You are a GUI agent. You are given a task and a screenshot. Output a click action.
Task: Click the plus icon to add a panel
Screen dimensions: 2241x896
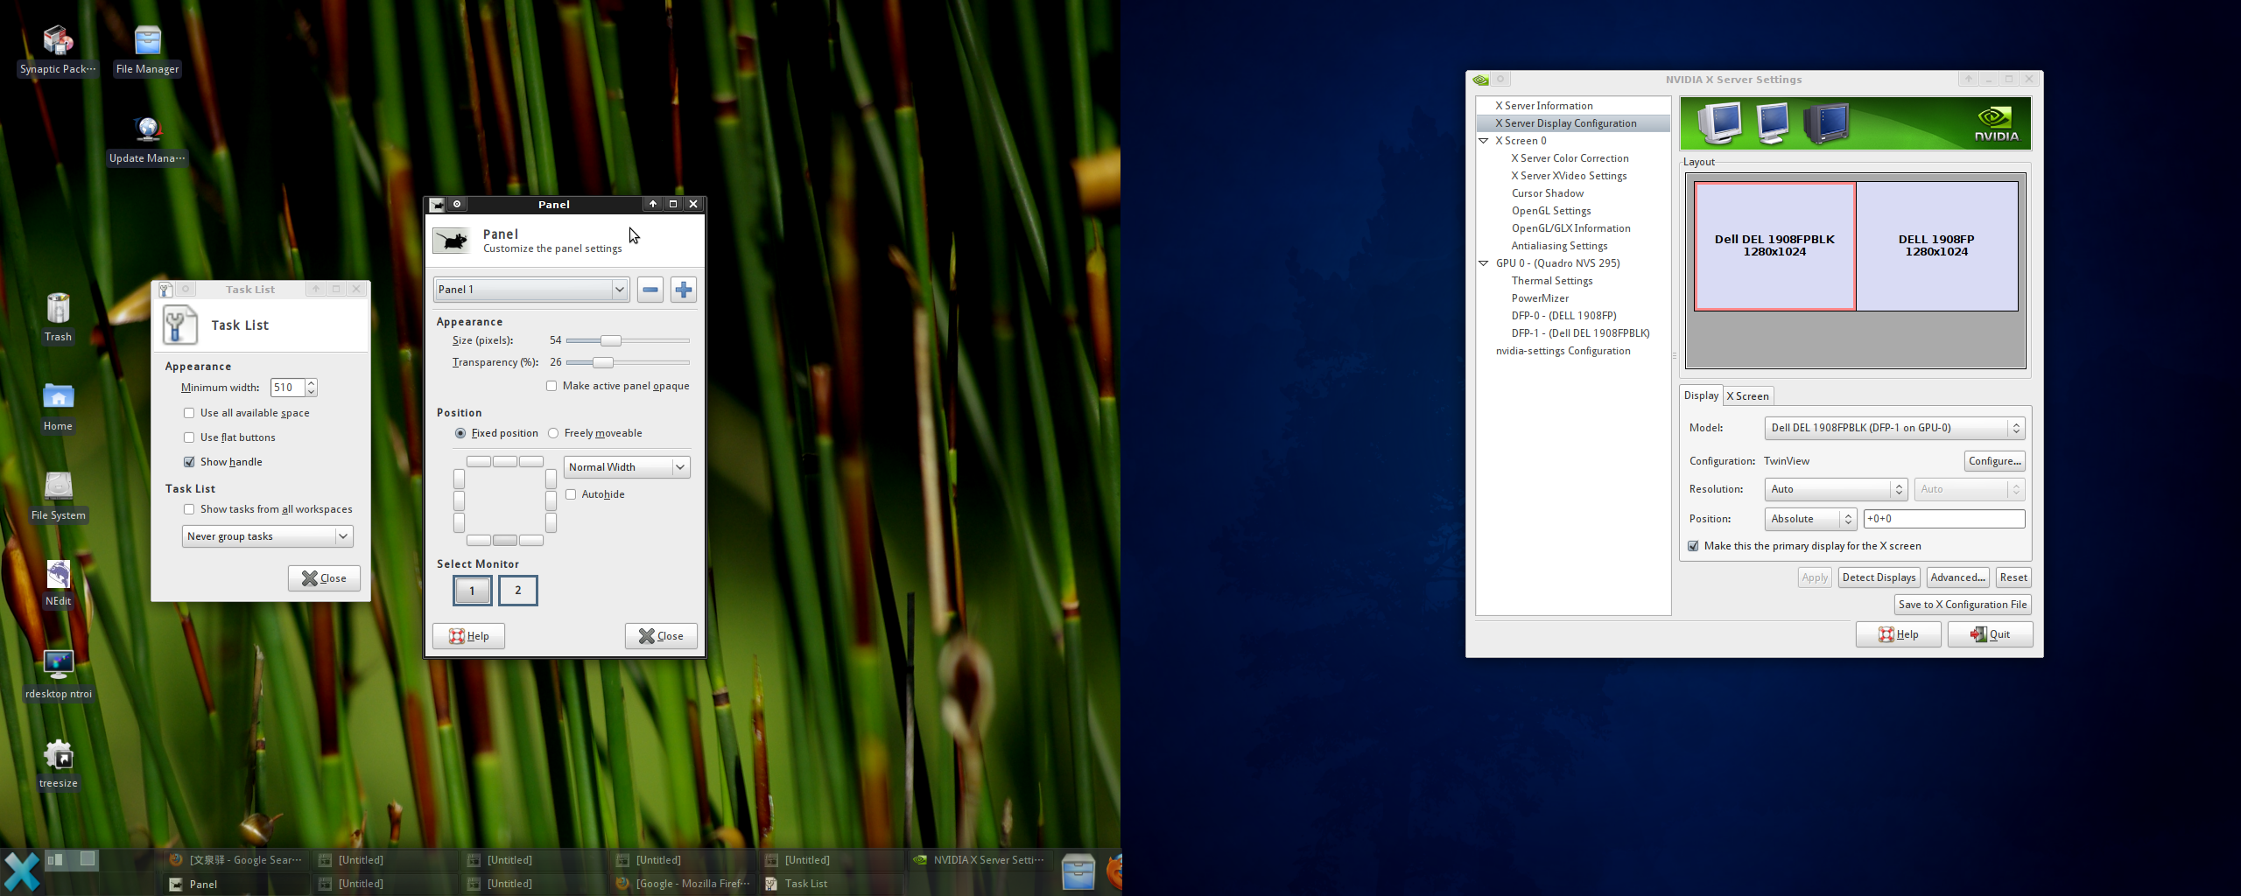point(683,290)
